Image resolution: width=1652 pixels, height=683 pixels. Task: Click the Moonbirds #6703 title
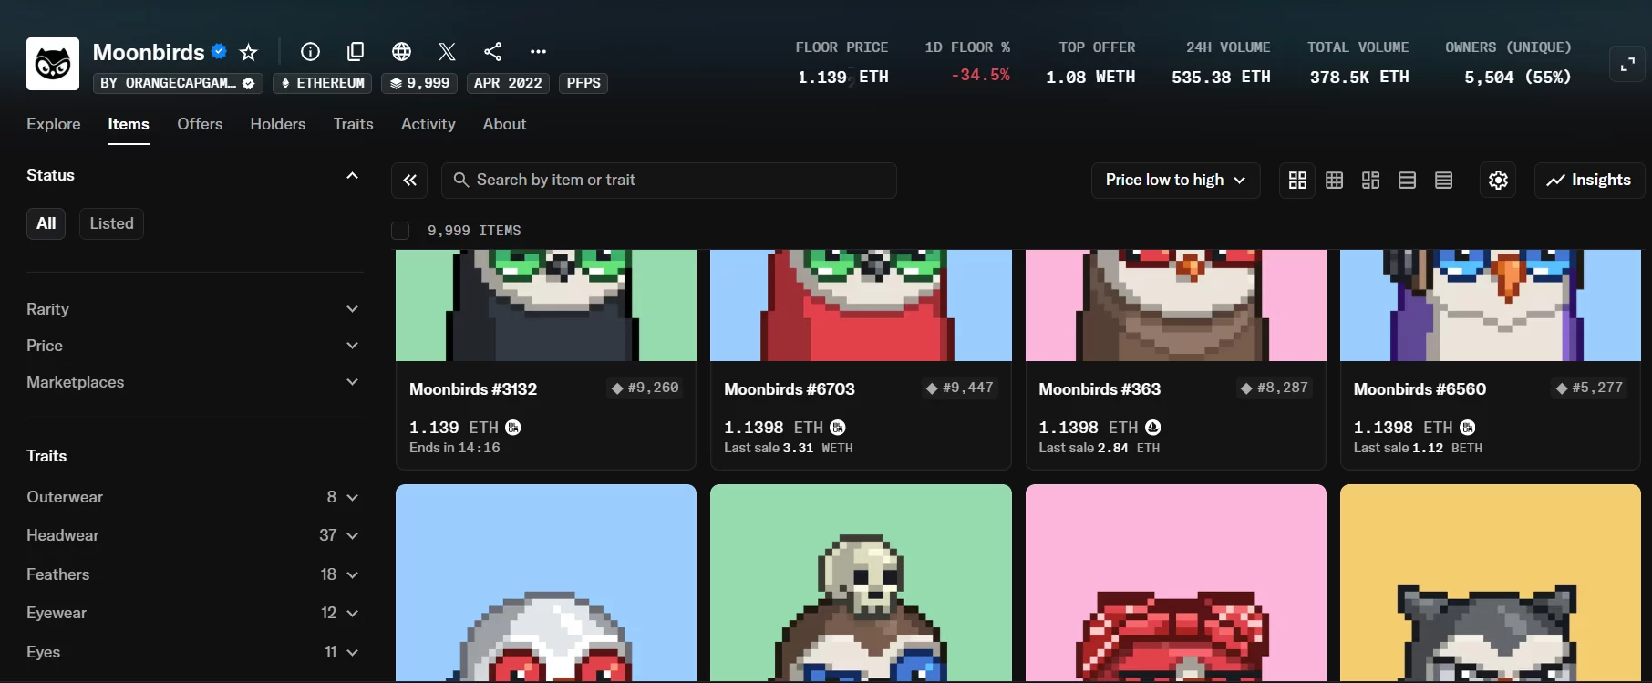(x=790, y=389)
